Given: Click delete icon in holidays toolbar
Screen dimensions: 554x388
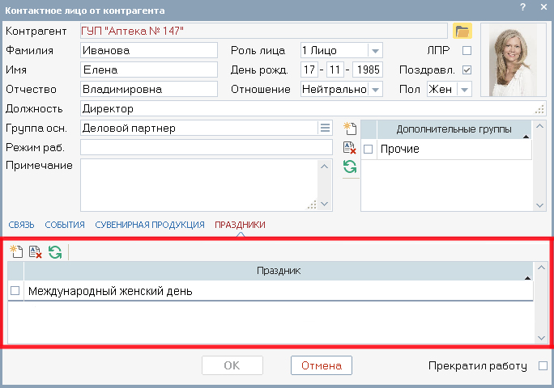Looking at the screenshot, I should pyautogui.click(x=36, y=252).
